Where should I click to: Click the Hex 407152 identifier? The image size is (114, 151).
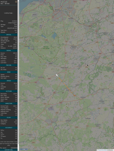[x=5, y=4]
